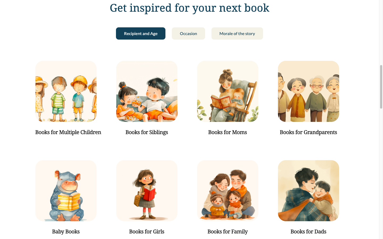
Task: Go to Books for Moms link
Action: [x=228, y=132]
